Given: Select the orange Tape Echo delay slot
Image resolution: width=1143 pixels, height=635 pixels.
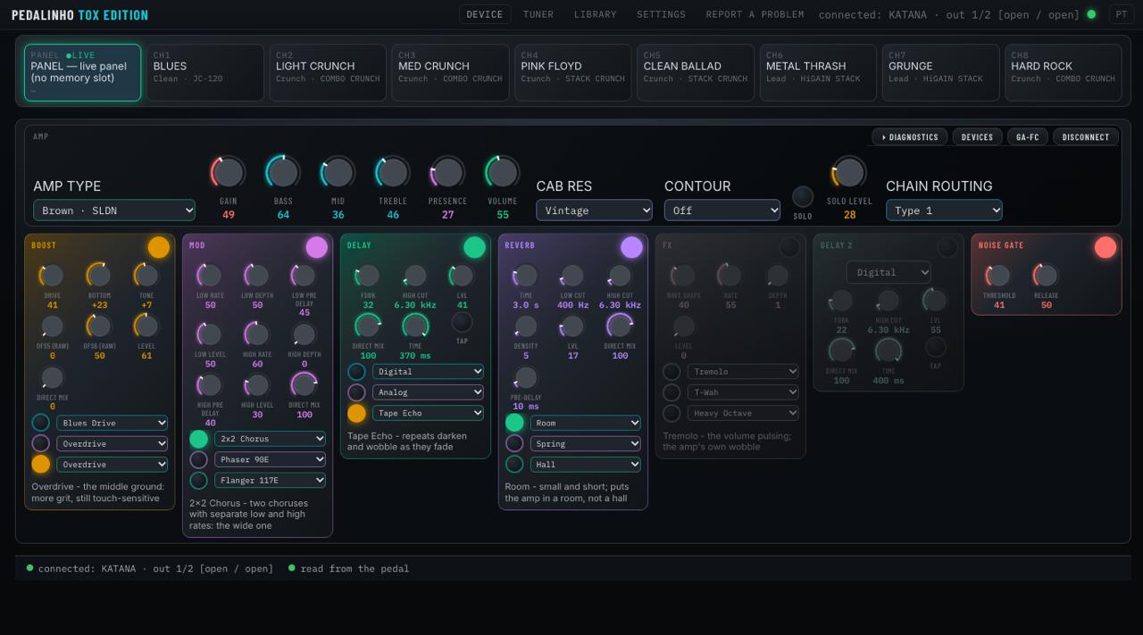Looking at the screenshot, I should coord(356,413).
